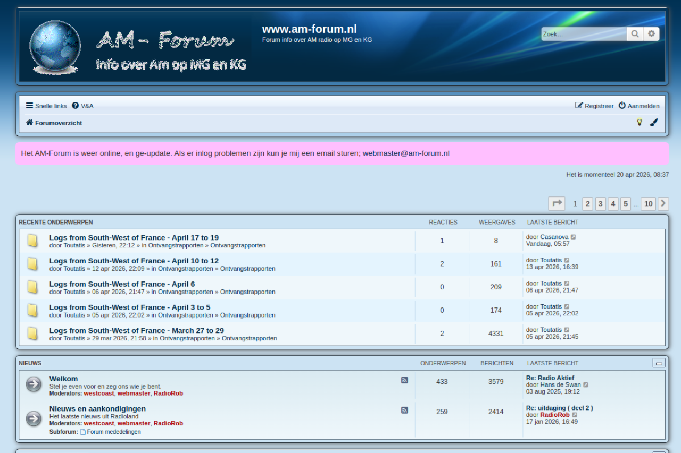Open topic Logs from South-West of France - March 27 to 29

[137, 330]
